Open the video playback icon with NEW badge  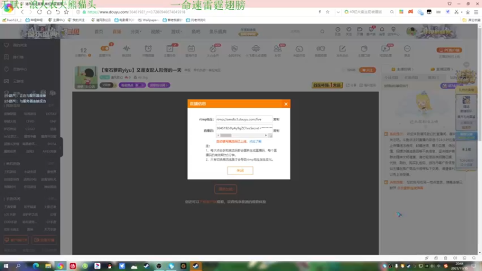tap(385, 49)
